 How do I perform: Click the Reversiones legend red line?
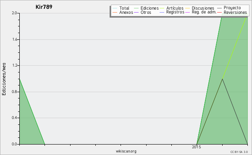[219, 12]
